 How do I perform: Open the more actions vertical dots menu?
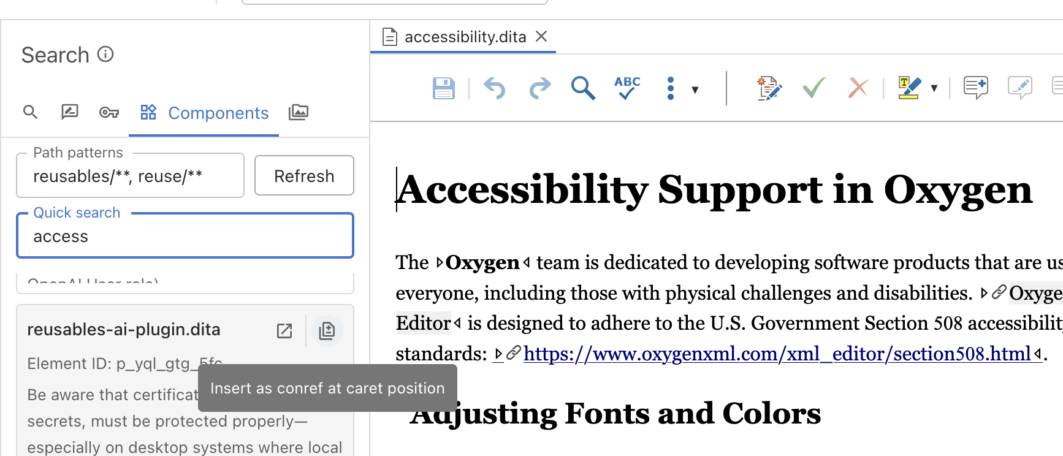tap(671, 88)
